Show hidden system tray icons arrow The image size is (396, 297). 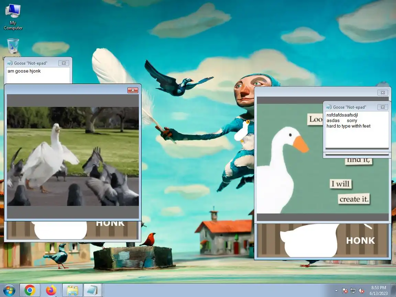336,291
